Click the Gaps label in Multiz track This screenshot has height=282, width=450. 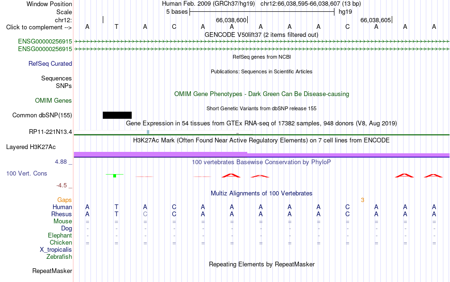(64, 200)
